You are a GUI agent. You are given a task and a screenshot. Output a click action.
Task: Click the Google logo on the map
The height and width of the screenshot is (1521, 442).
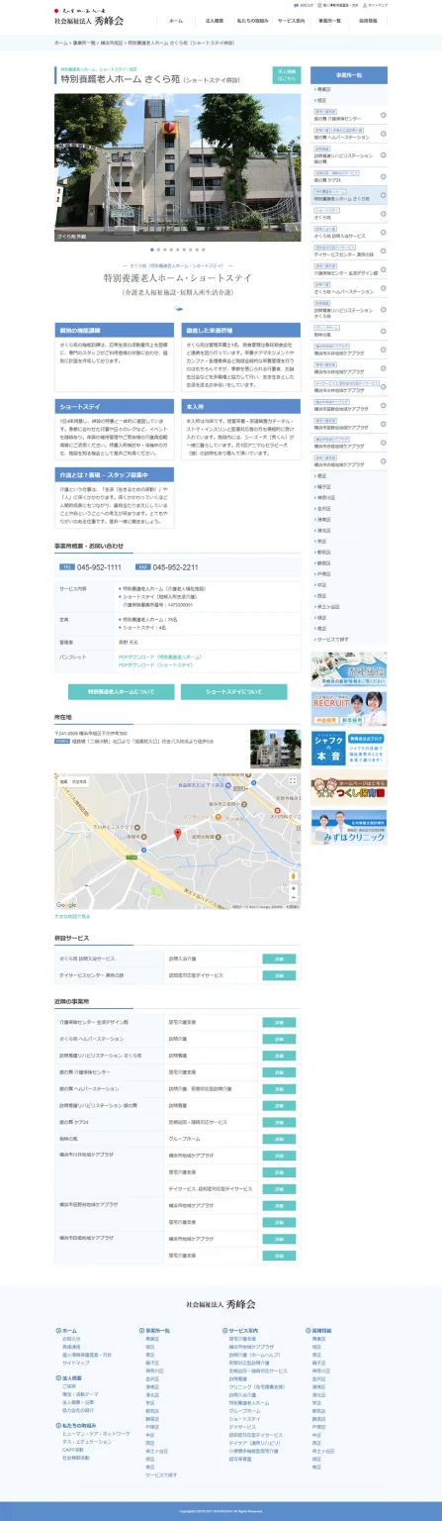pyautogui.click(x=66, y=905)
